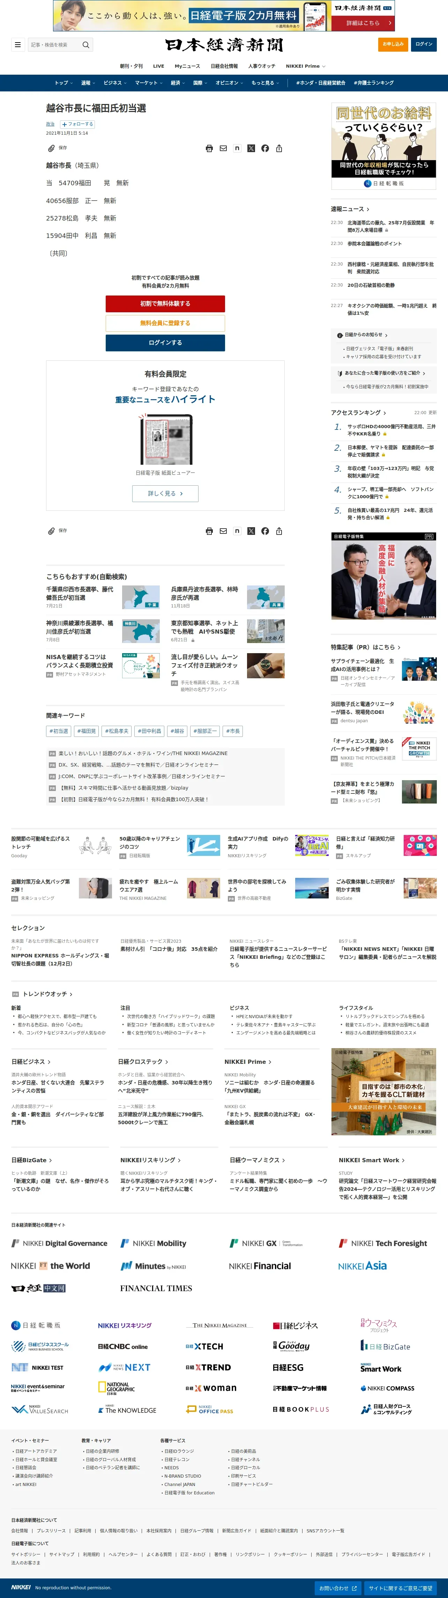Click the upload share icon under the article date
The width and height of the screenshot is (448, 1598).
279,148
